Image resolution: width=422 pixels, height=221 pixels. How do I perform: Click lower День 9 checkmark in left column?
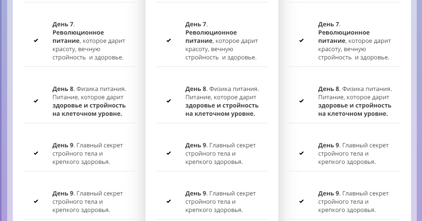(36, 201)
